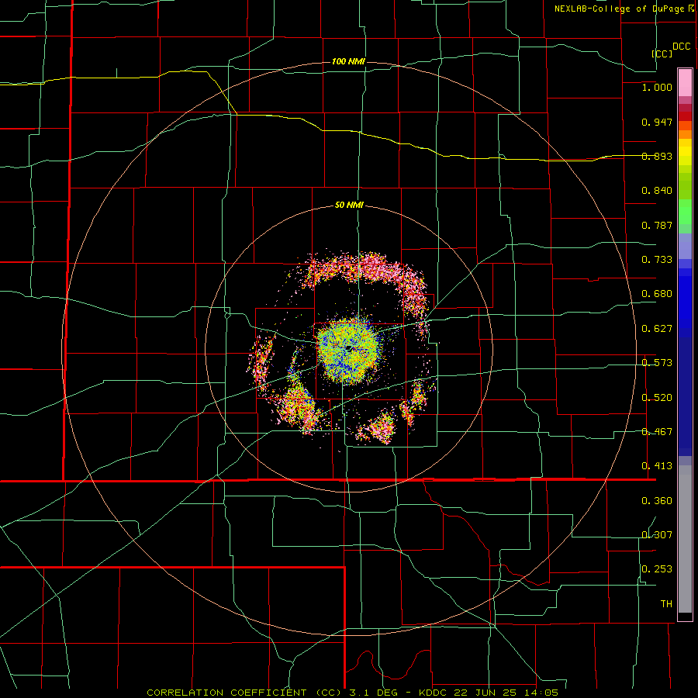Pick the pink band of the color bar
The height and width of the screenshot is (698, 698).
coord(685,83)
